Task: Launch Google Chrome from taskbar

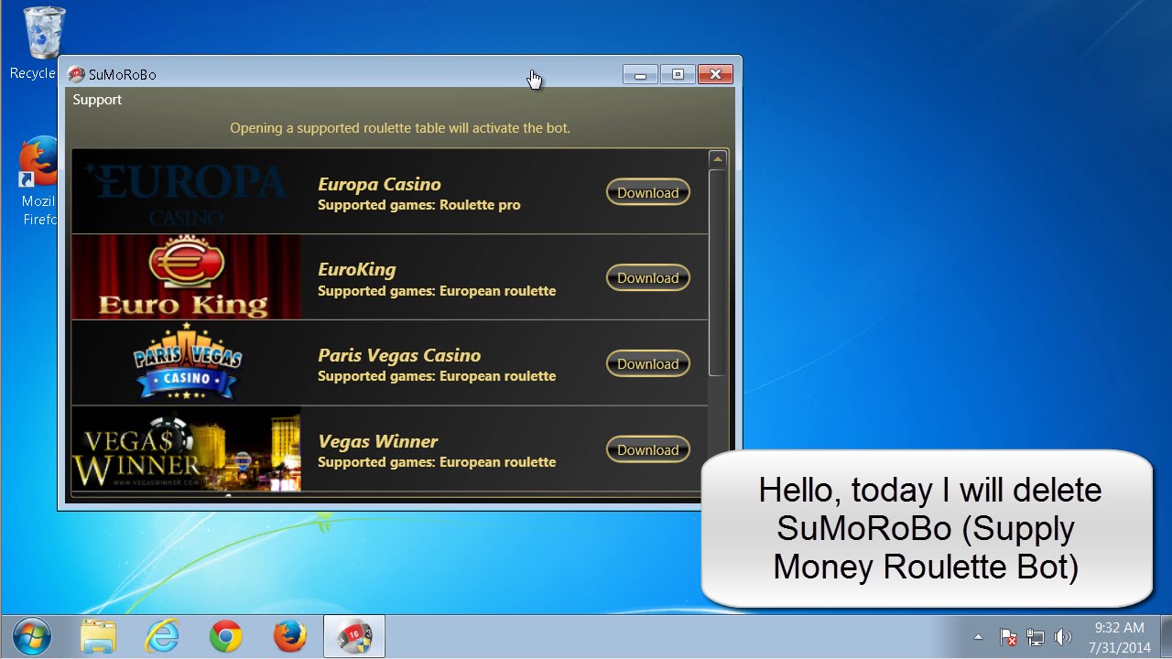Action: [226, 636]
